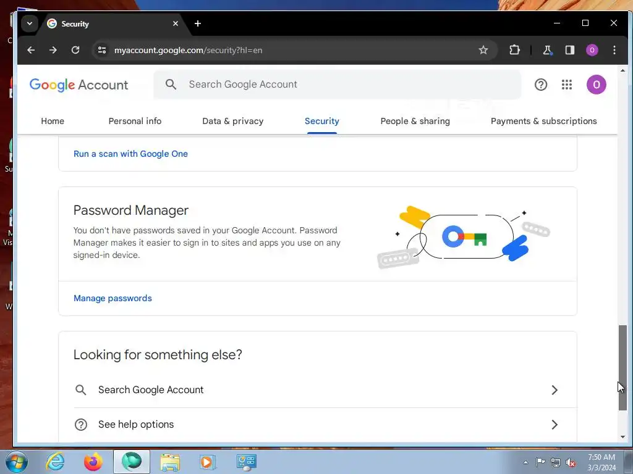Click the taskbar clock showing 7:50 AM
Image resolution: width=633 pixels, height=474 pixels.
click(x=601, y=462)
